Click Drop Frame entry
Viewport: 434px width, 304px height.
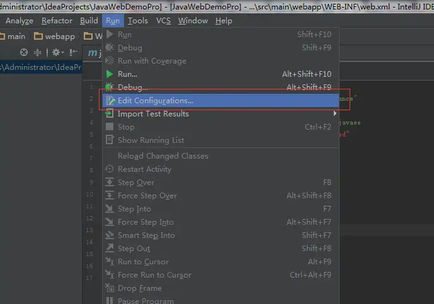[x=221, y=288]
